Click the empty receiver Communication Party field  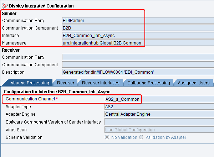click(x=138, y=57)
